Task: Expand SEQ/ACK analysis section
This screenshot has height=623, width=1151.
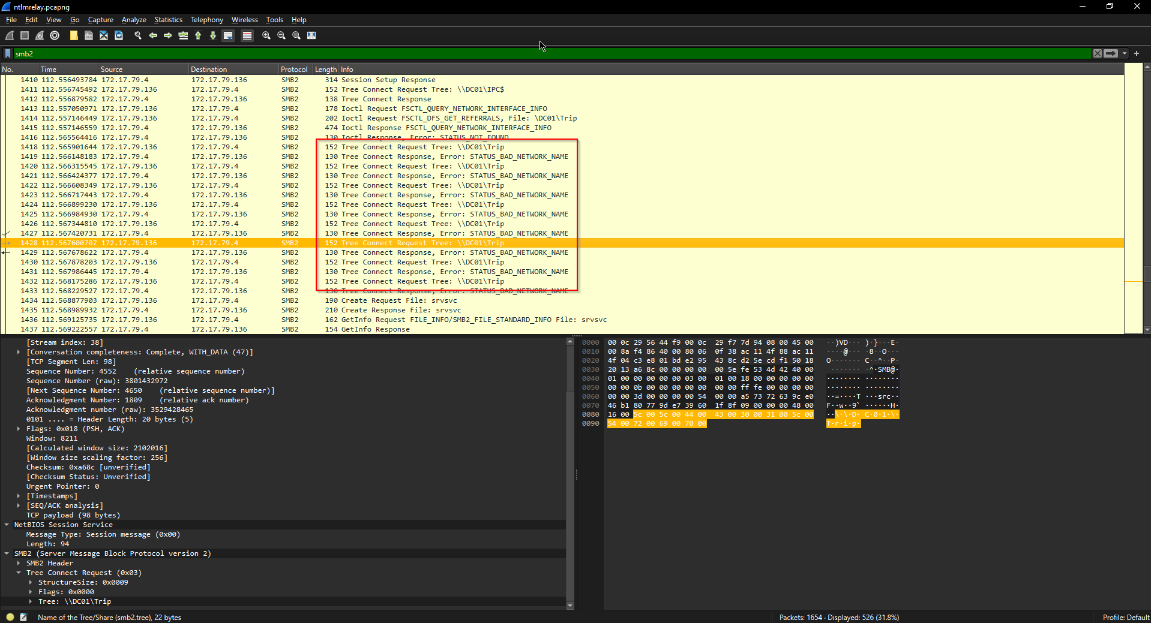Action: [x=19, y=505]
